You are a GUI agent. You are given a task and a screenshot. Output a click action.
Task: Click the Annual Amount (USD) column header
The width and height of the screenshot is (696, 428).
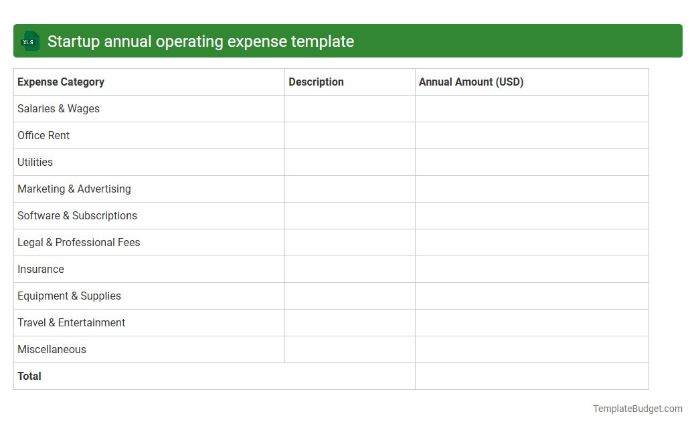click(x=470, y=82)
